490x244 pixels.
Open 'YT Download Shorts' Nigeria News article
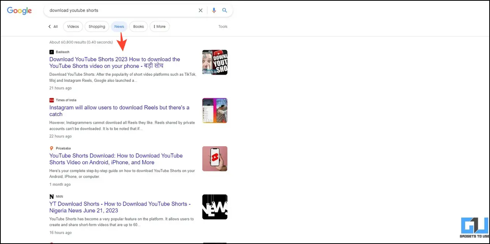click(120, 207)
